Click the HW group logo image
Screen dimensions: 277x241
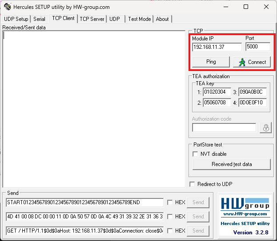(245, 205)
